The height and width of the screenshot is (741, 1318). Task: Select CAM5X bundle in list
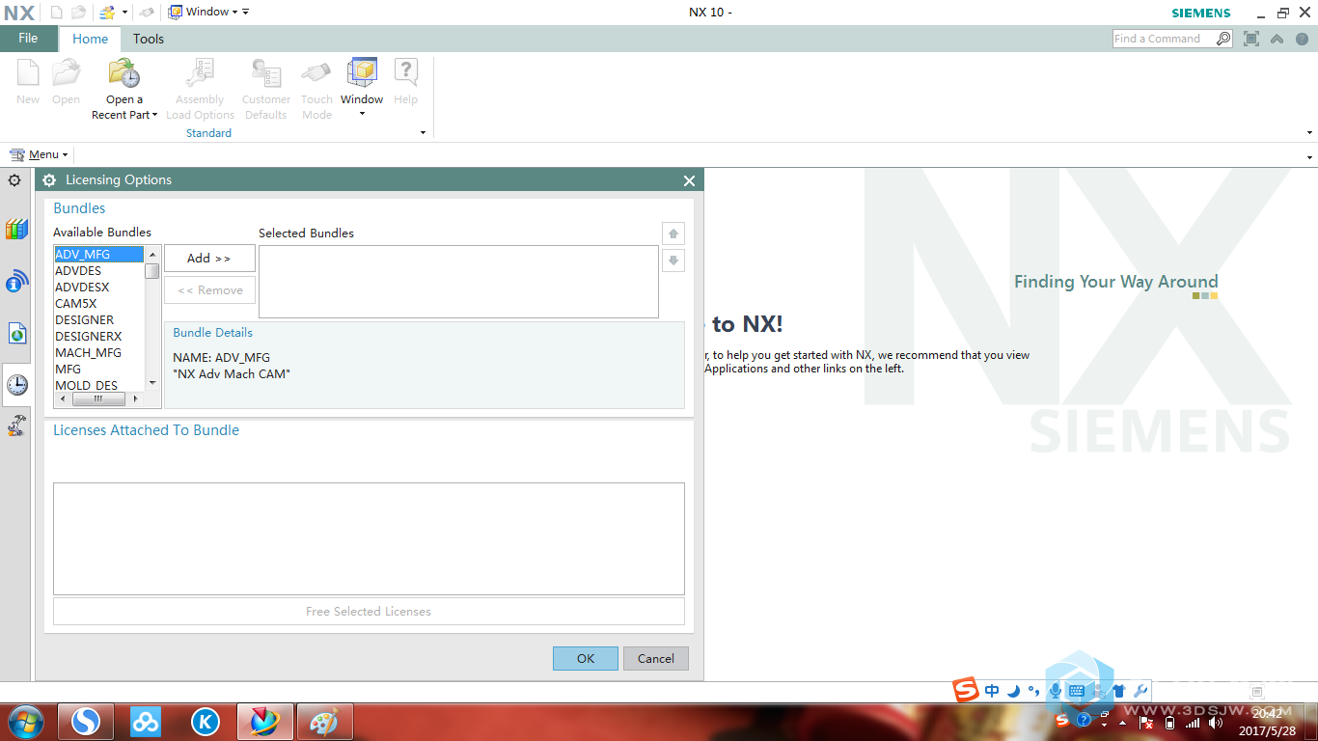pyautogui.click(x=98, y=304)
